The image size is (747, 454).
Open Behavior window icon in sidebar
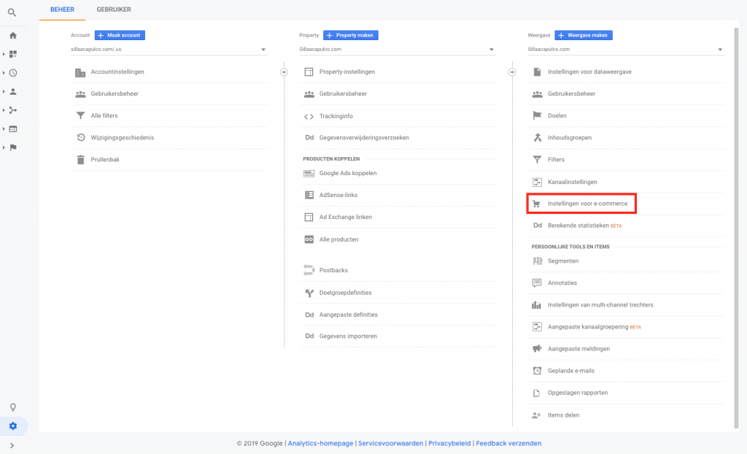coord(13,128)
